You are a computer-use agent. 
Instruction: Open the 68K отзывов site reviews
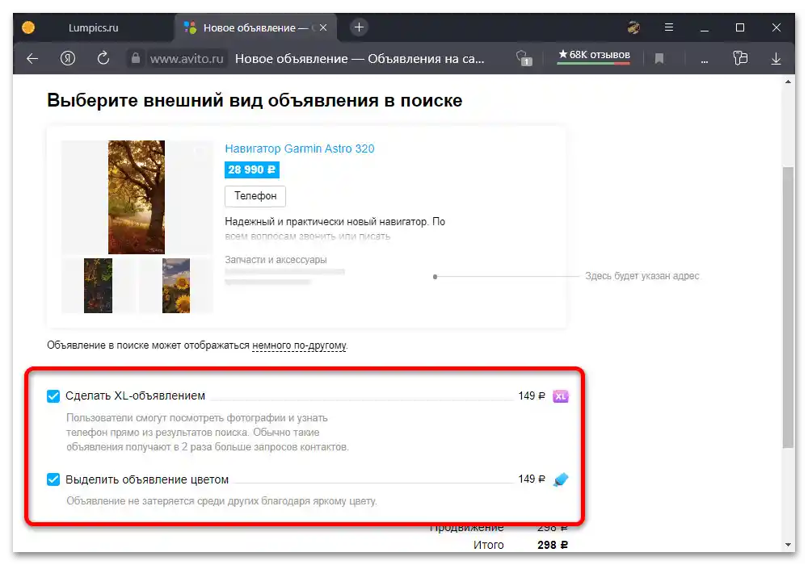pyautogui.click(x=594, y=55)
